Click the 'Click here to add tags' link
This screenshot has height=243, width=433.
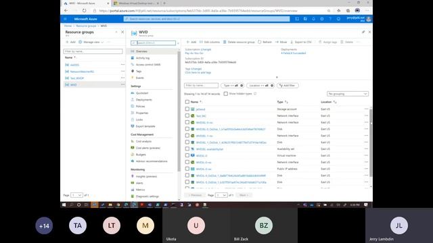tap(198, 72)
